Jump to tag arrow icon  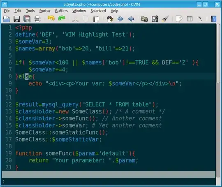tap(200, 19)
